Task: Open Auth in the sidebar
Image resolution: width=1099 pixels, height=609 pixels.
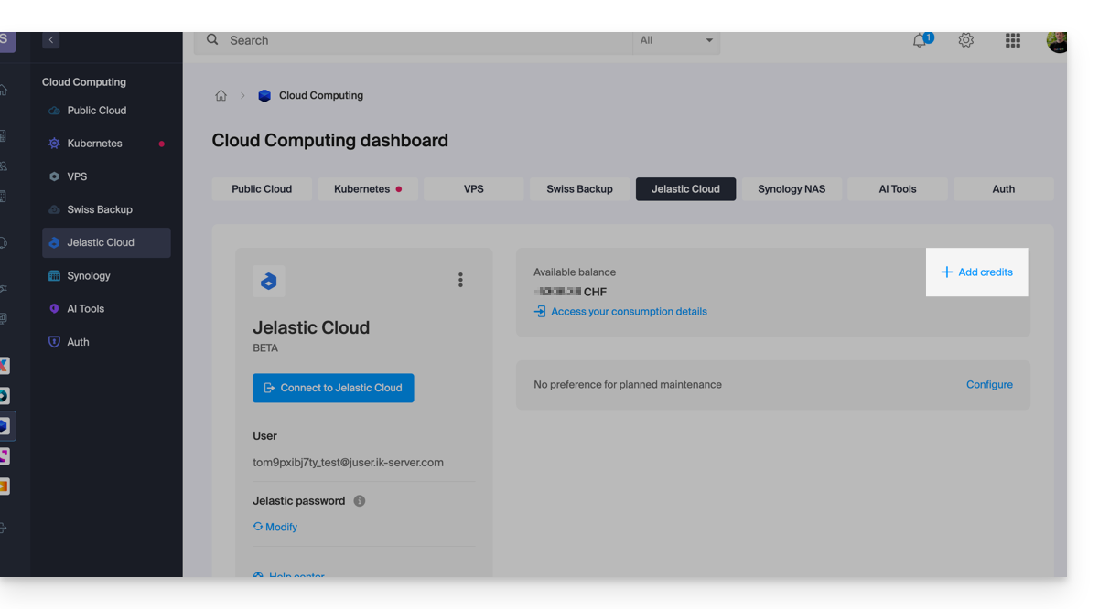Action: 106,342
